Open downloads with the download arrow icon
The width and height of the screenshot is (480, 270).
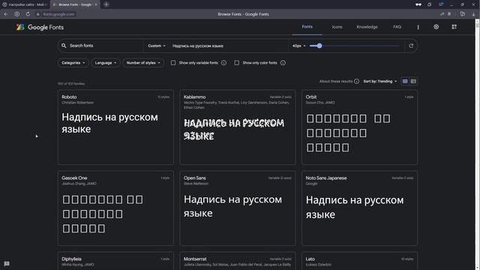click(473, 14)
